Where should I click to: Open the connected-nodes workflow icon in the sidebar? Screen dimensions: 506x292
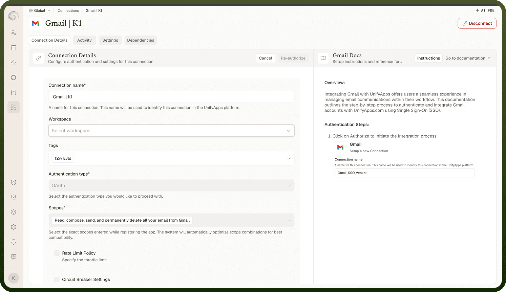14,77
